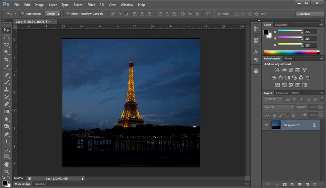Screen dimensions: 326x188
Task: Select the Hand tool
Action: pos(7,164)
